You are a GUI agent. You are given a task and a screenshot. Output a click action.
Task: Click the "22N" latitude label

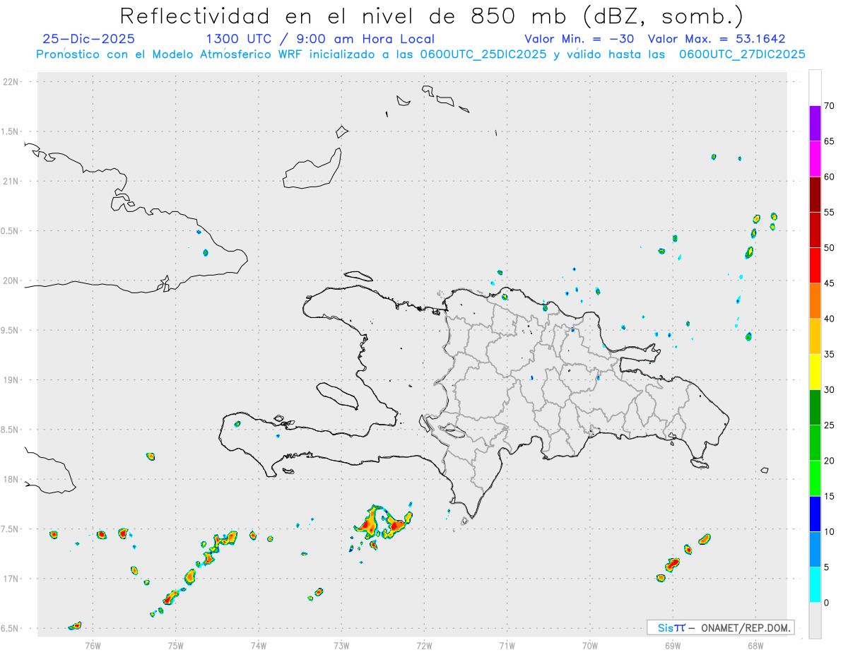coord(12,81)
